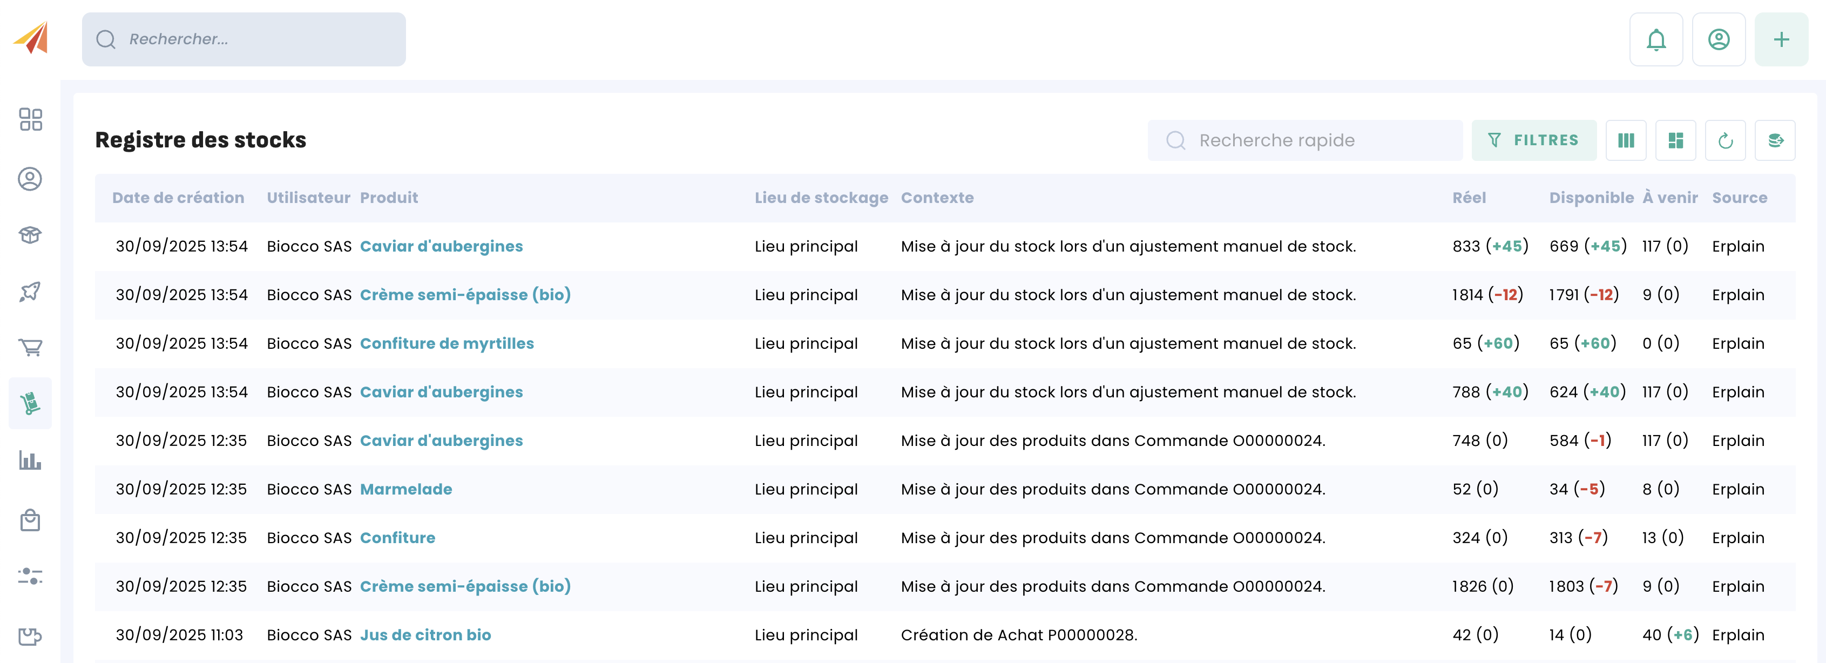This screenshot has height=663, width=1826.
Task: Click the paper plane app logo
Action: pyautogui.click(x=31, y=38)
